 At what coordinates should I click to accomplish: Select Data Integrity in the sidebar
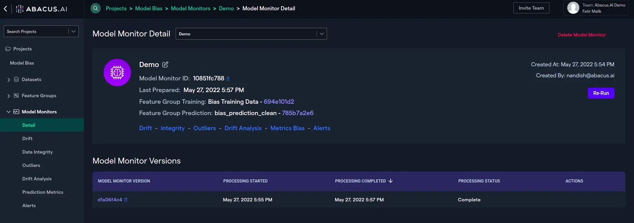37,152
